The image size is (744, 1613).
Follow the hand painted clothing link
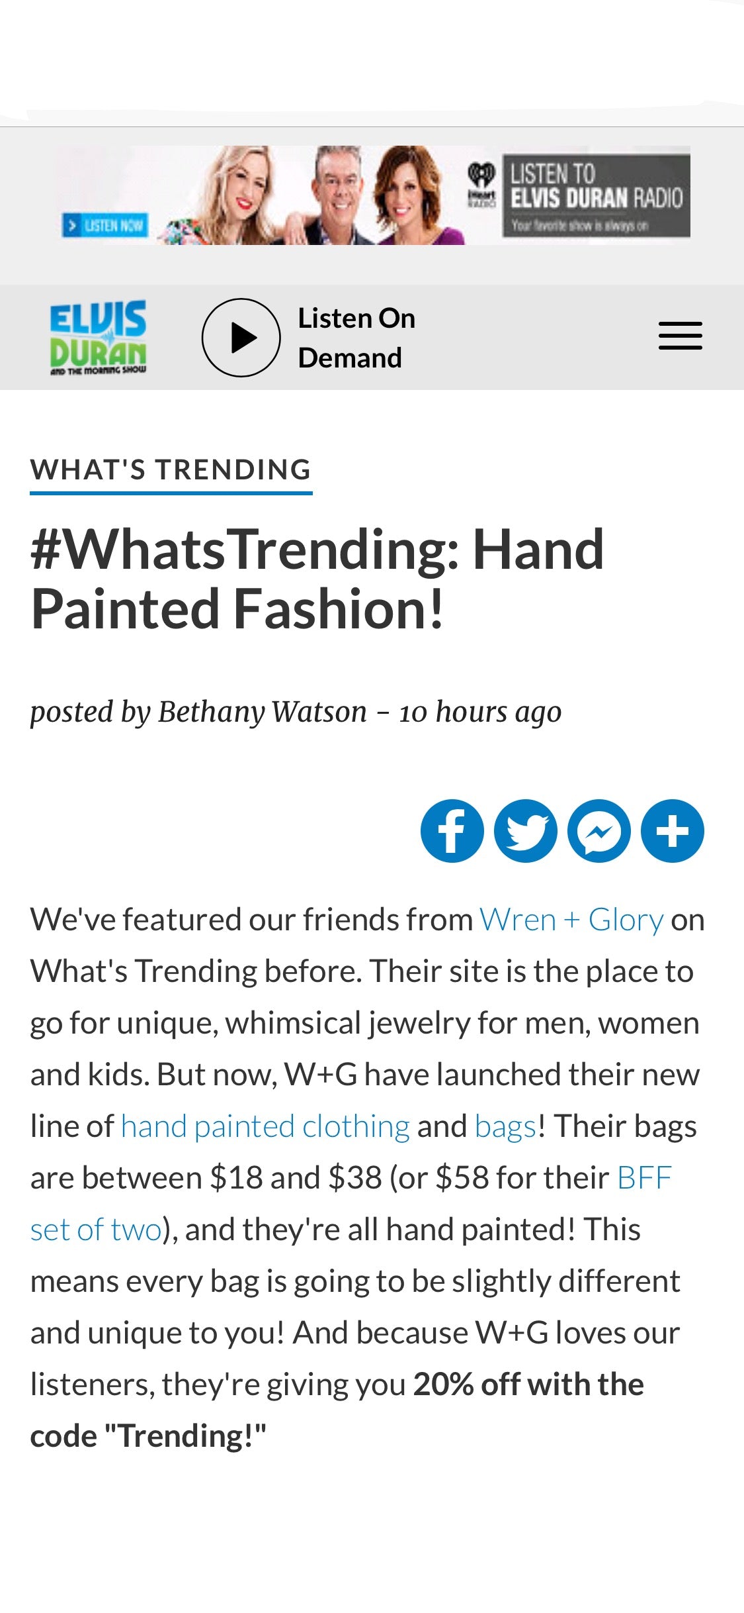tap(265, 1126)
